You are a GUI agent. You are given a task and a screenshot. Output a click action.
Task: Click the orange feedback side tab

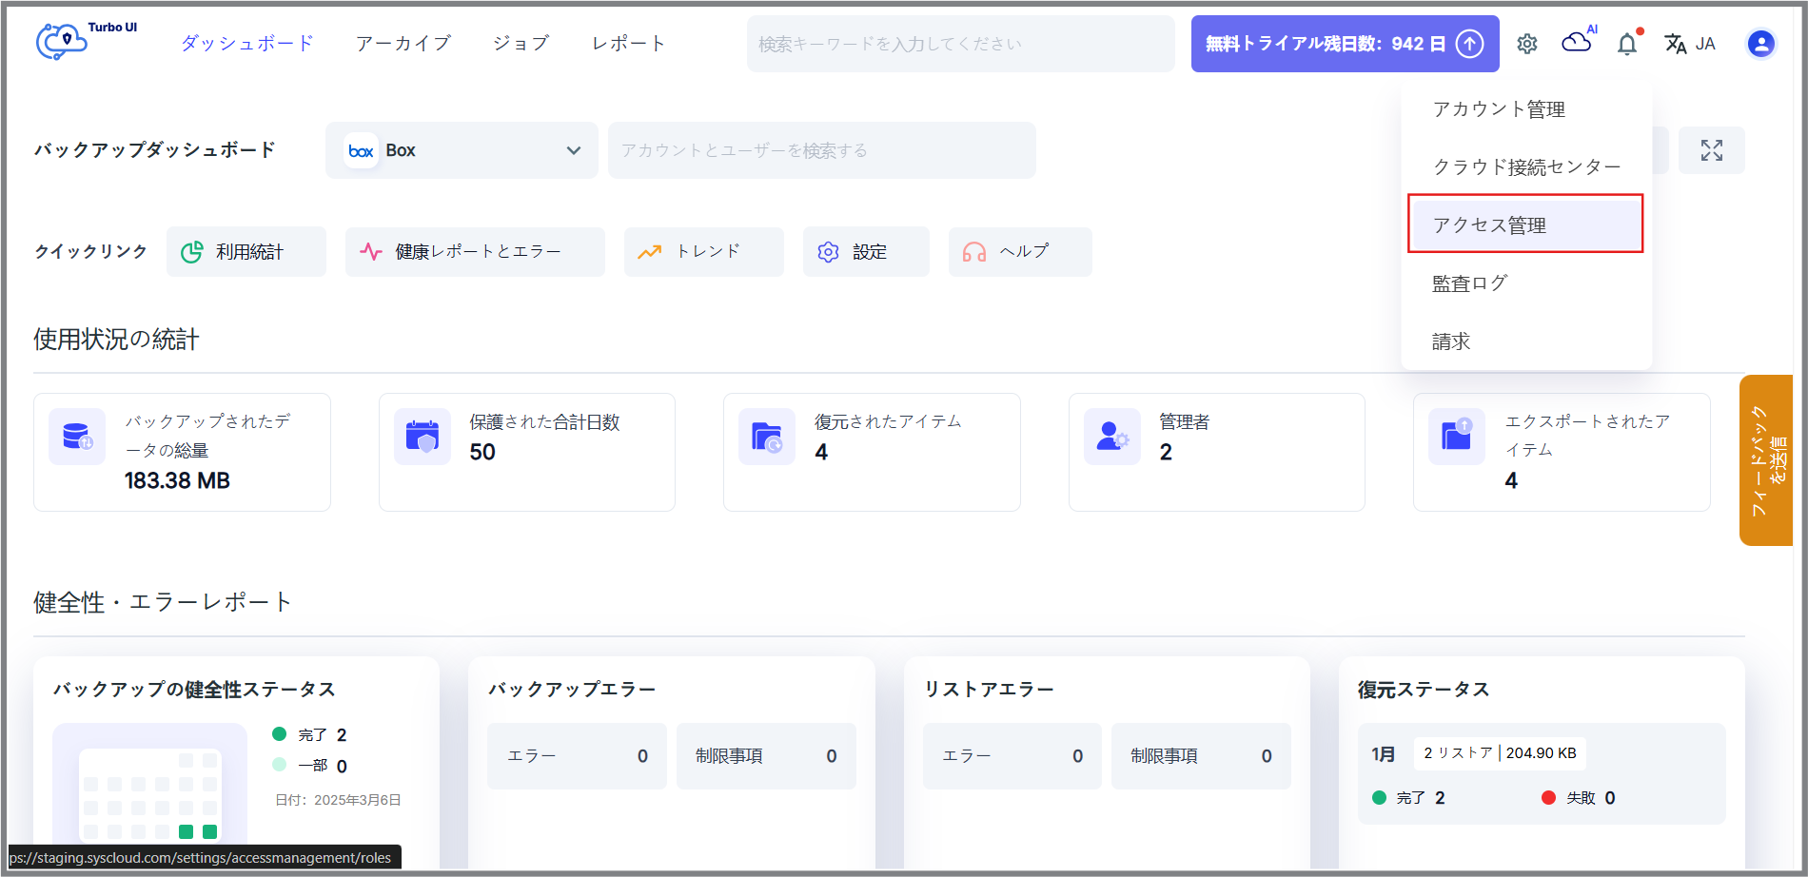click(x=1766, y=460)
